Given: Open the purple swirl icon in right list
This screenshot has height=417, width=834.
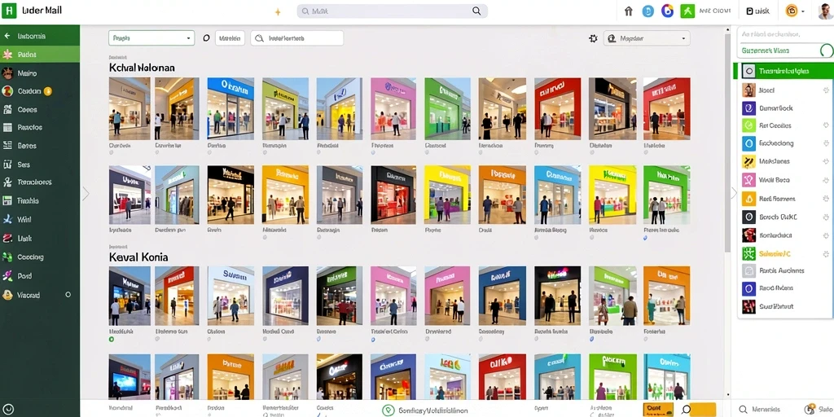Looking at the screenshot, I should click(748, 108).
